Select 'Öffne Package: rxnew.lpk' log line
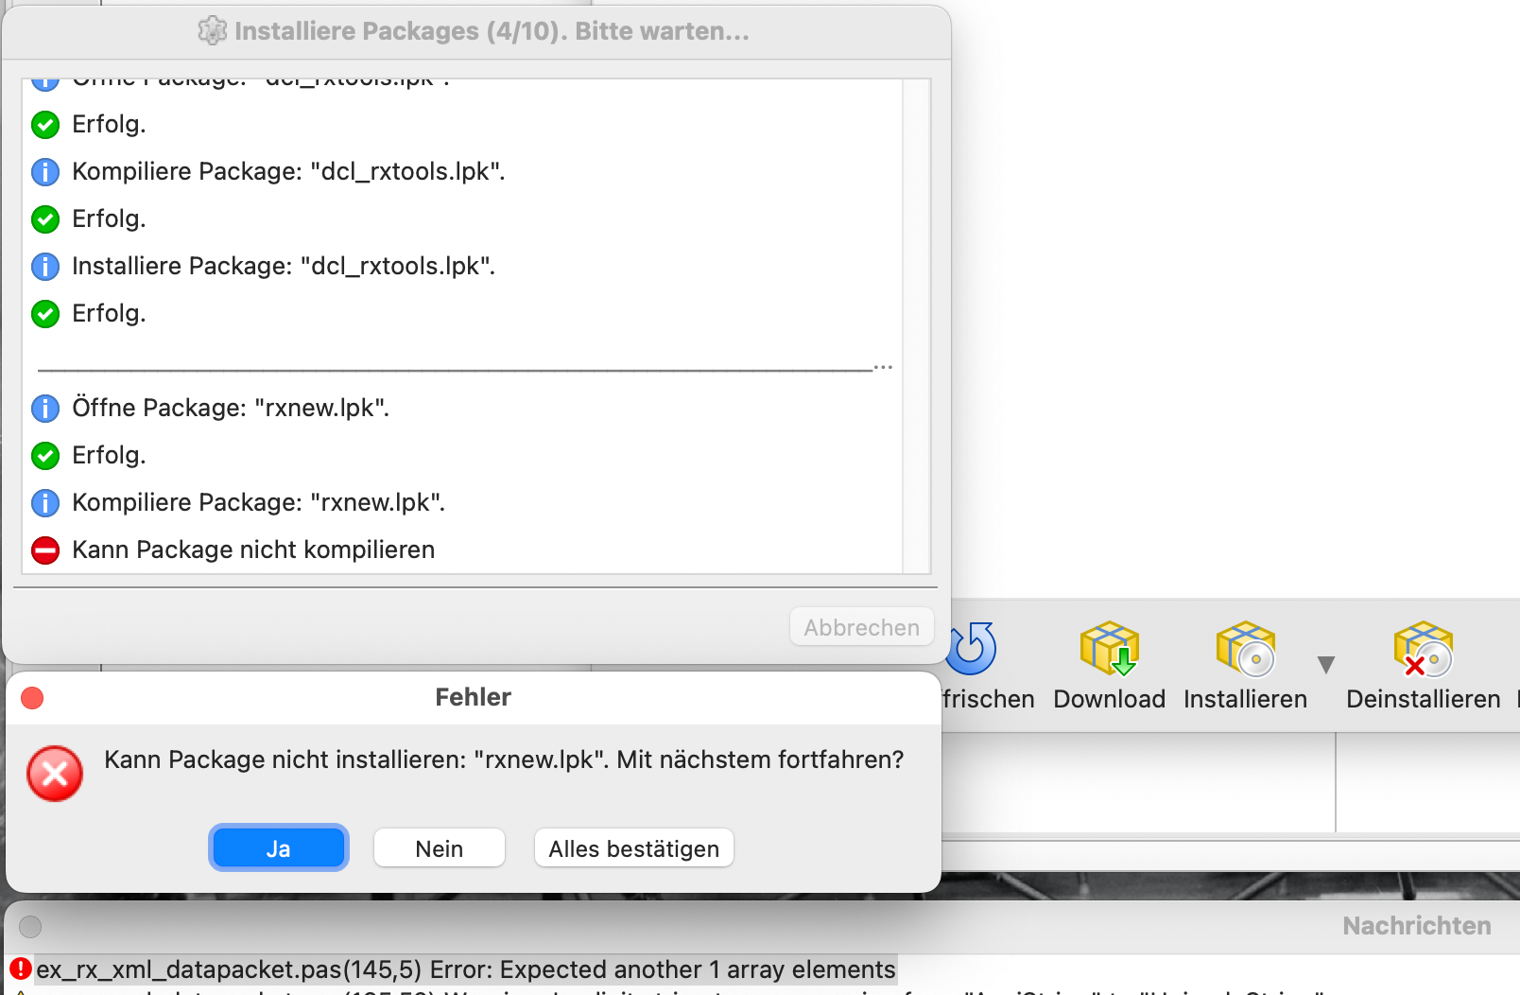Screen dimensions: 1520x995 click(x=231, y=408)
